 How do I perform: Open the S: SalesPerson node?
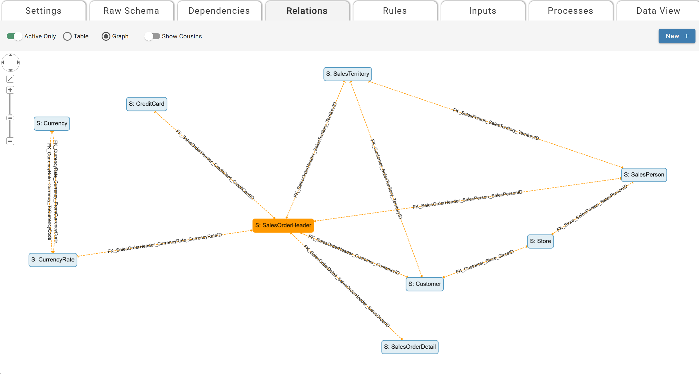[644, 175]
